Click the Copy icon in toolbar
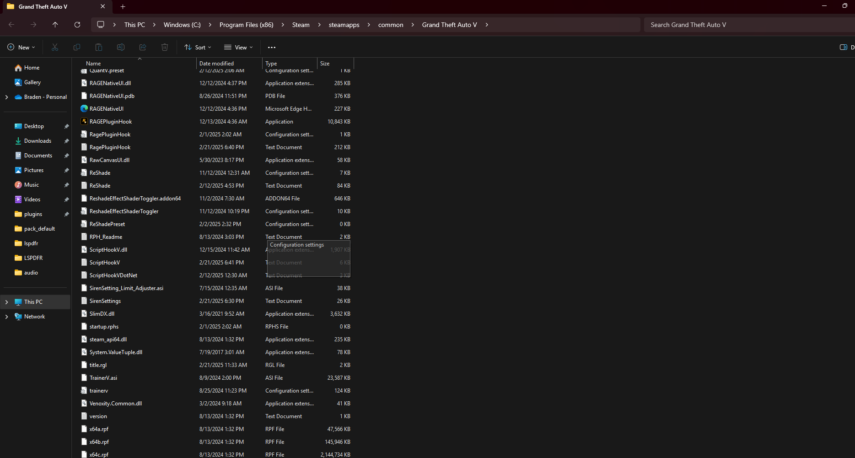The image size is (855, 458). tap(77, 47)
